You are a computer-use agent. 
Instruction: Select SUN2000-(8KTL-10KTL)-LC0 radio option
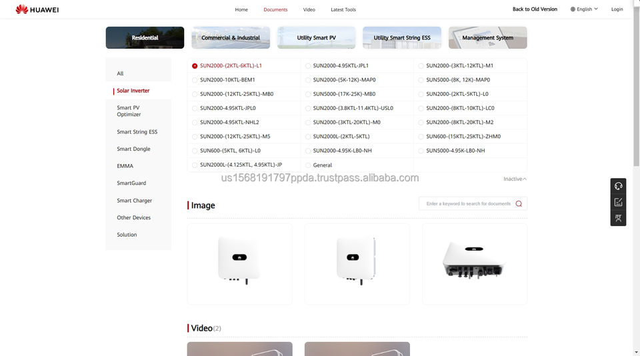tap(421, 108)
